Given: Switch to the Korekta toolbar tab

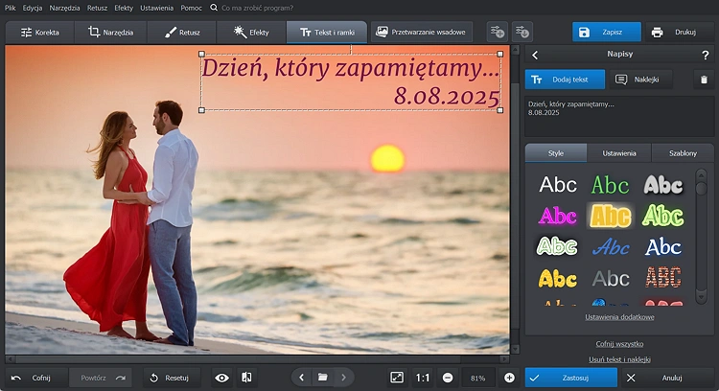Looking at the screenshot, I should click(40, 32).
